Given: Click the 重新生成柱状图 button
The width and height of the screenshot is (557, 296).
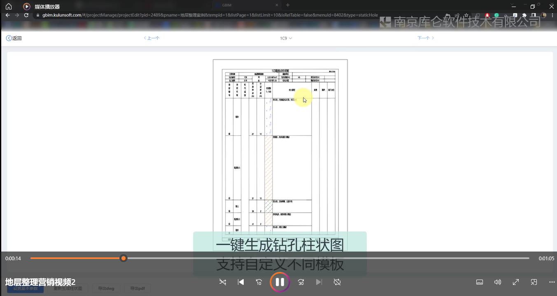Looking at the screenshot, I should click(x=68, y=289).
